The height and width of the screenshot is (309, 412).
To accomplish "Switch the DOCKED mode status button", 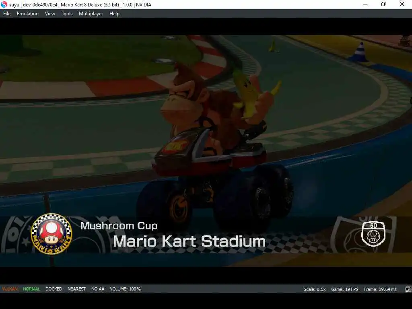I will pos(54,289).
